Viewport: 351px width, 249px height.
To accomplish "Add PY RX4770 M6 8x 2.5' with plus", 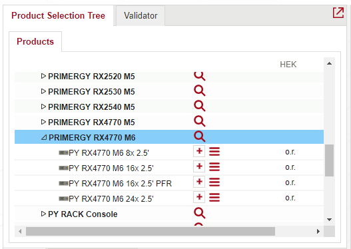I will [x=199, y=151].
